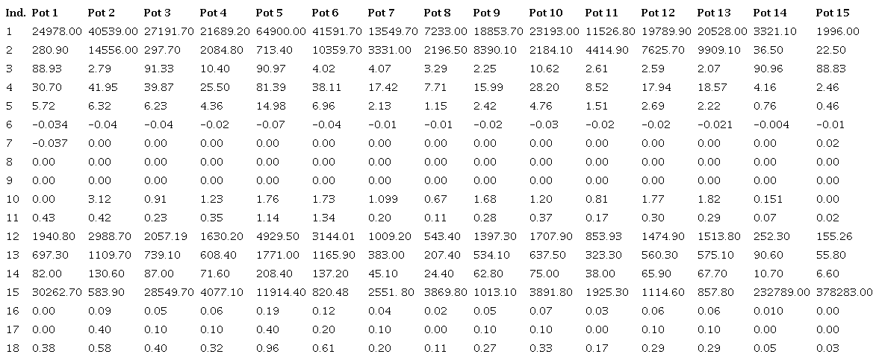Click the Pot 10 column header
The width and height of the screenshot is (879, 360).
point(546,13)
